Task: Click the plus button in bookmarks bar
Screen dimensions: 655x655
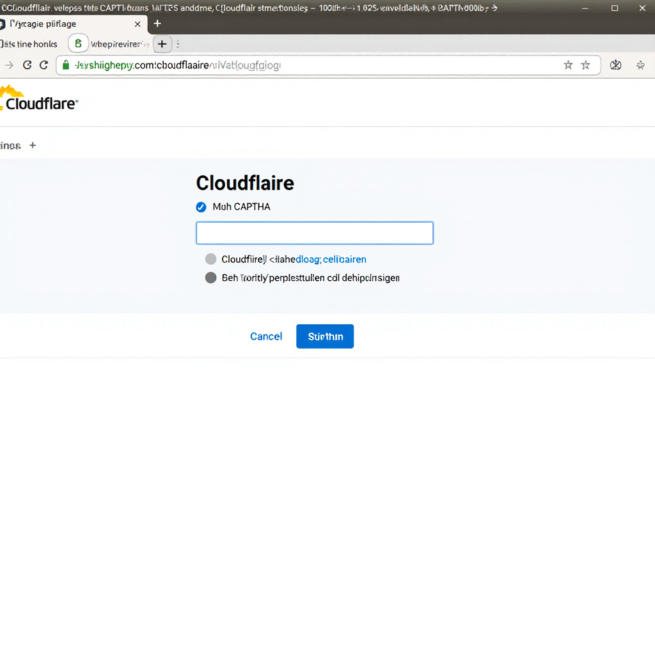Action: click(x=162, y=44)
